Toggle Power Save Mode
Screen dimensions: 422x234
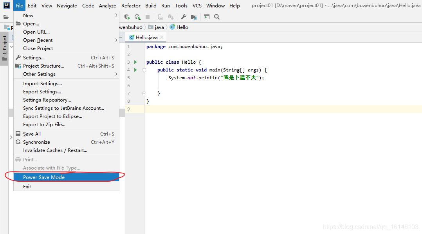coord(66,177)
